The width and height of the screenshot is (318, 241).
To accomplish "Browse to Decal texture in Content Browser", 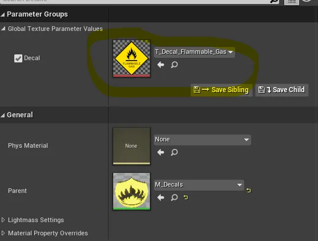I will [x=174, y=65].
